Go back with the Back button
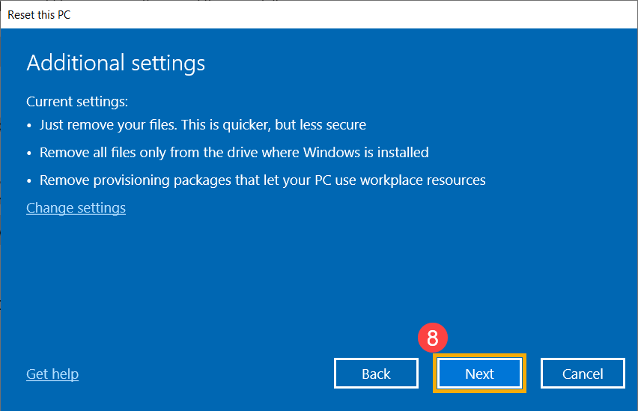The image size is (638, 411). [x=376, y=374]
